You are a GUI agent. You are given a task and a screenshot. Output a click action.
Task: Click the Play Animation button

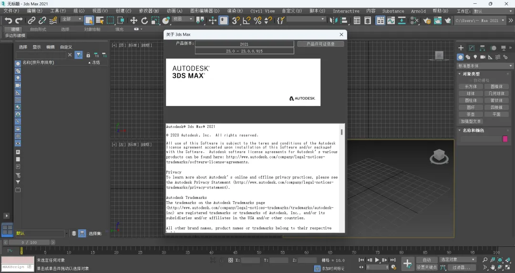coord(377,260)
